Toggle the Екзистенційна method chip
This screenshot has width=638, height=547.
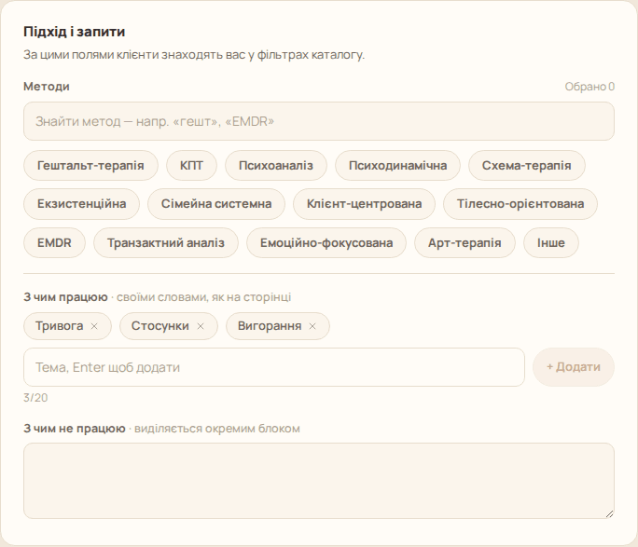click(x=81, y=203)
